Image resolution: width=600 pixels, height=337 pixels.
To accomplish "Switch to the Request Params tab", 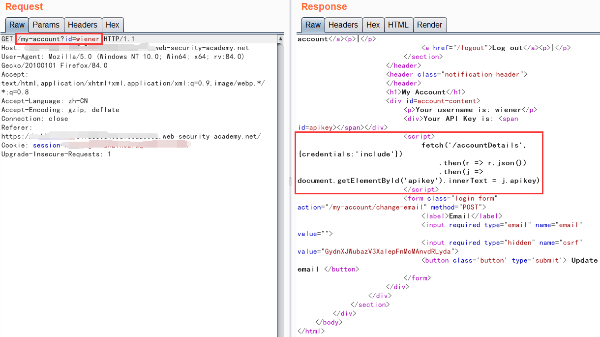I will [46, 25].
